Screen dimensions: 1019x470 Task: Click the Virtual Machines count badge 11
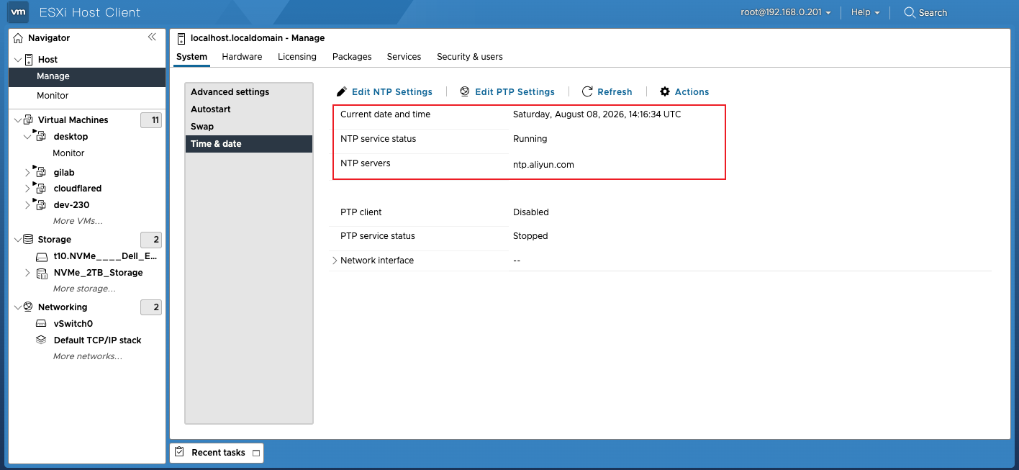(151, 120)
